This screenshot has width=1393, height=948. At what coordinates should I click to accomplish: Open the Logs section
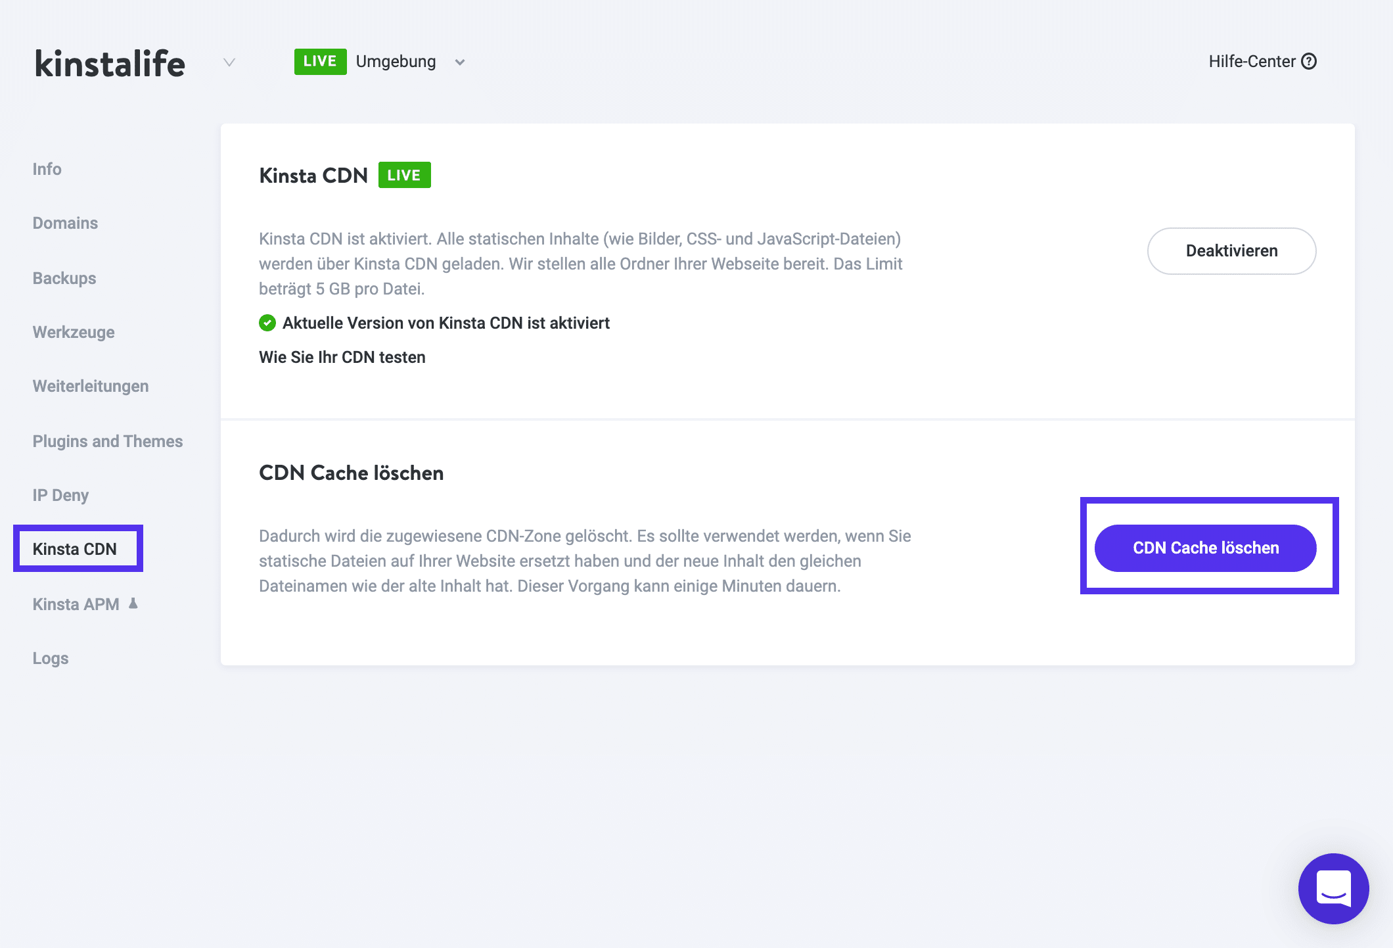tap(50, 657)
